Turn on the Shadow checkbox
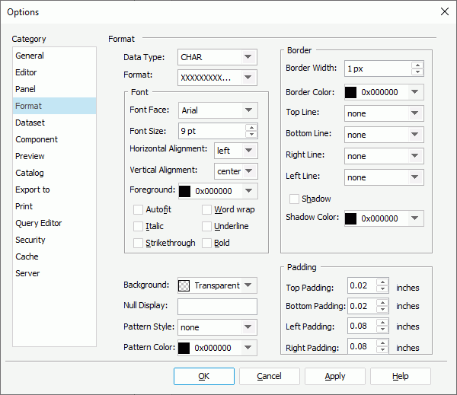 click(294, 199)
